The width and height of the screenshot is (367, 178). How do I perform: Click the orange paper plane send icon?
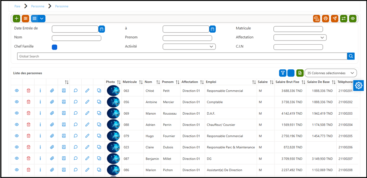334,18
